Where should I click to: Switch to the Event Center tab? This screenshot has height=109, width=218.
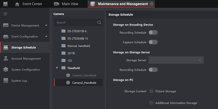[29, 4]
